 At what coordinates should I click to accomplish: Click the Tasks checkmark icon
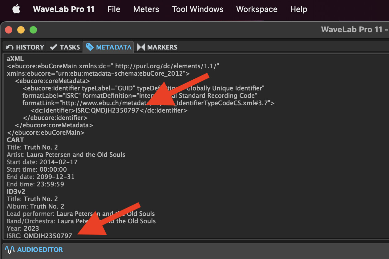[54, 47]
